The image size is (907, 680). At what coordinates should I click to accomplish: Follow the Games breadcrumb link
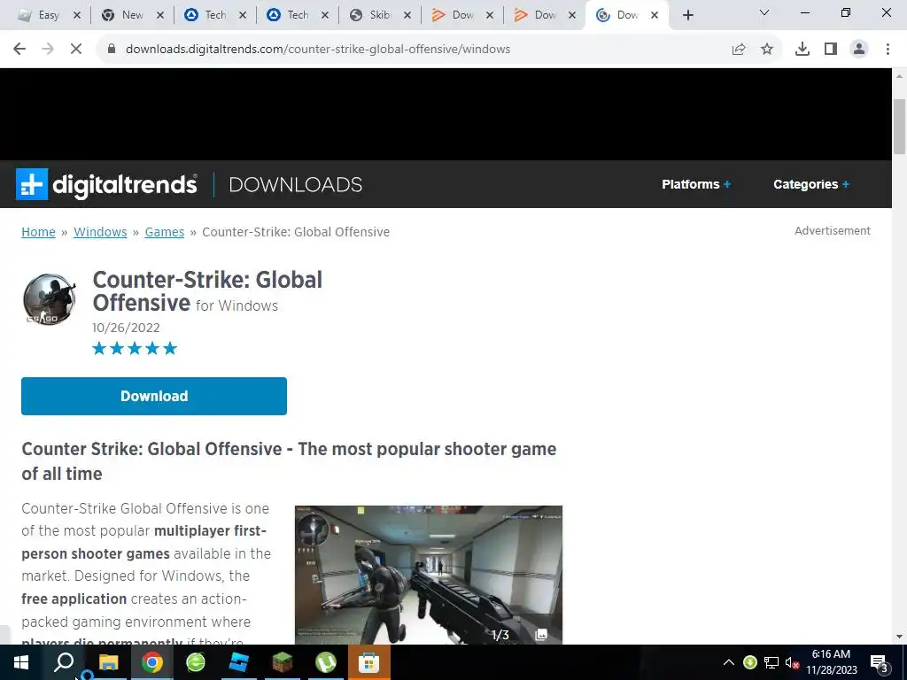coord(164,232)
